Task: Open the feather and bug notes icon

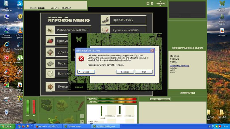Action: coord(77,105)
